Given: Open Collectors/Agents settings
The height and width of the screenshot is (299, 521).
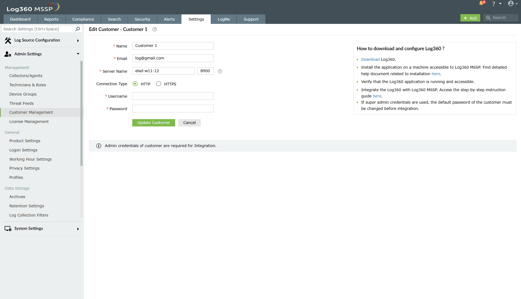Looking at the screenshot, I should pos(26,76).
